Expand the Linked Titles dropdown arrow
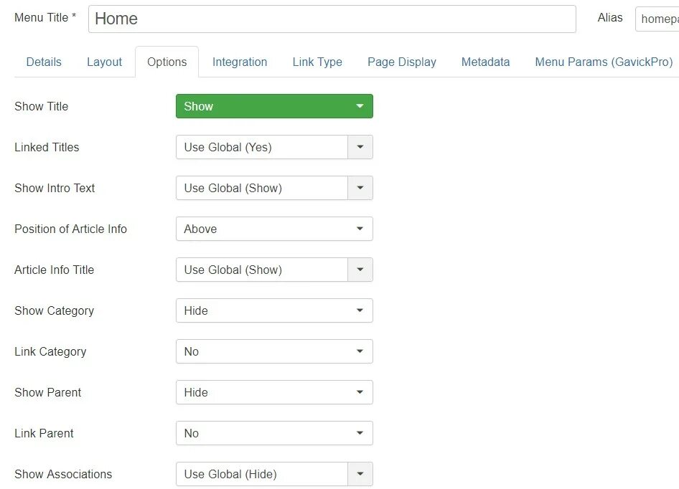 tap(360, 147)
